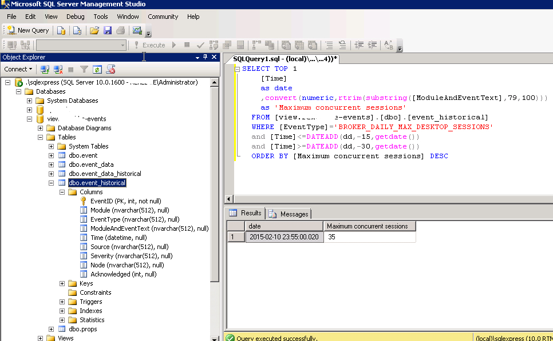Expand the Database Diagrams folder
The height and width of the screenshot is (341, 553).
click(x=41, y=128)
